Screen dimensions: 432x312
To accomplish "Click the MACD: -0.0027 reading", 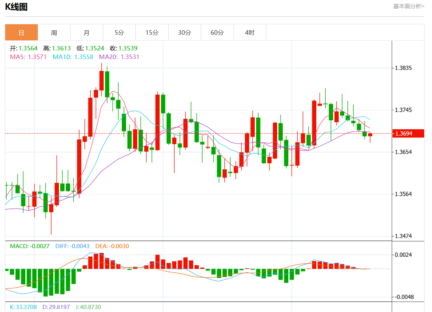I will (x=30, y=246).
